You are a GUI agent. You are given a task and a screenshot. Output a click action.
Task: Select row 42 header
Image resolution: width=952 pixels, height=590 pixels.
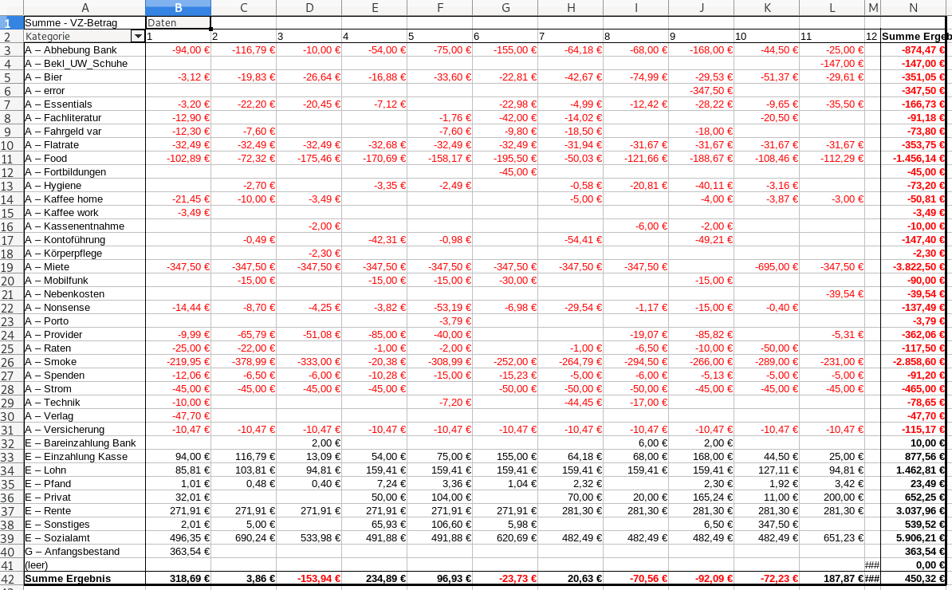(11, 579)
